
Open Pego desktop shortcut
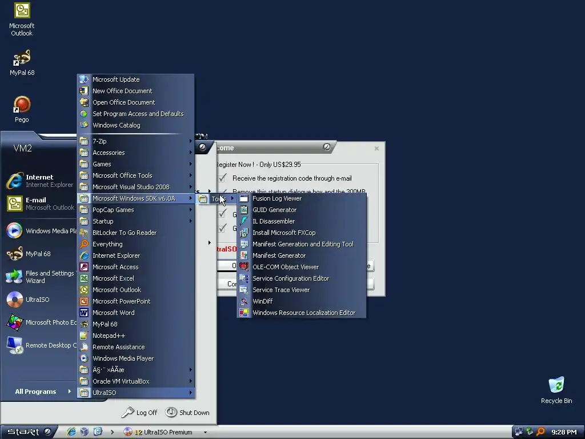(x=22, y=109)
